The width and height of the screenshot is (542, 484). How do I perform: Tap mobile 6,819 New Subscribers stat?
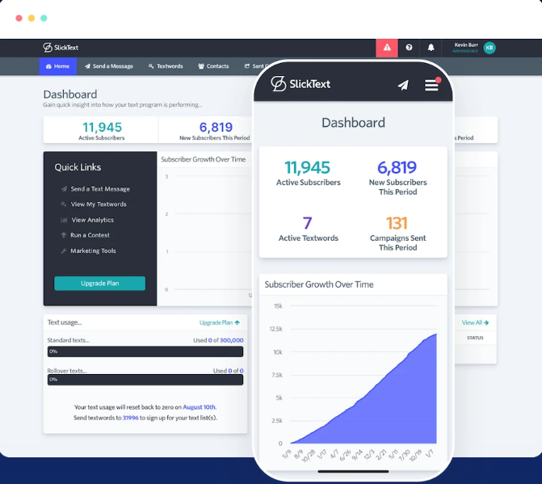tap(397, 178)
